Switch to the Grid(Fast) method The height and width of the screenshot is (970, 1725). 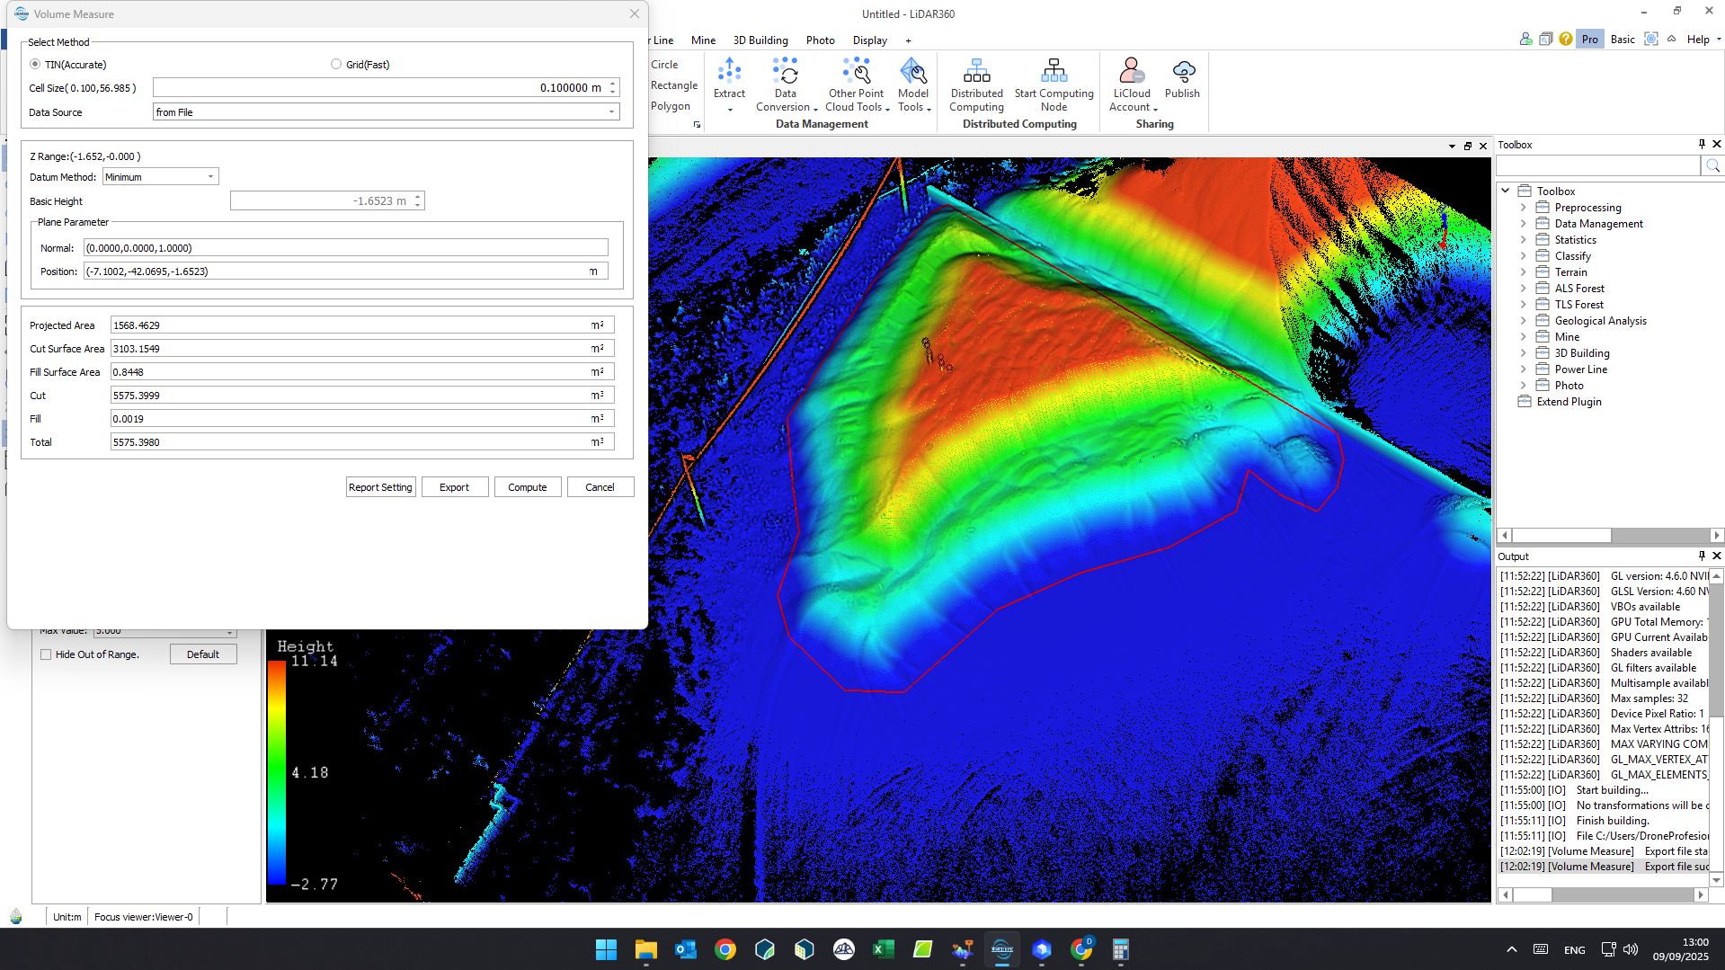pyautogui.click(x=336, y=64)
